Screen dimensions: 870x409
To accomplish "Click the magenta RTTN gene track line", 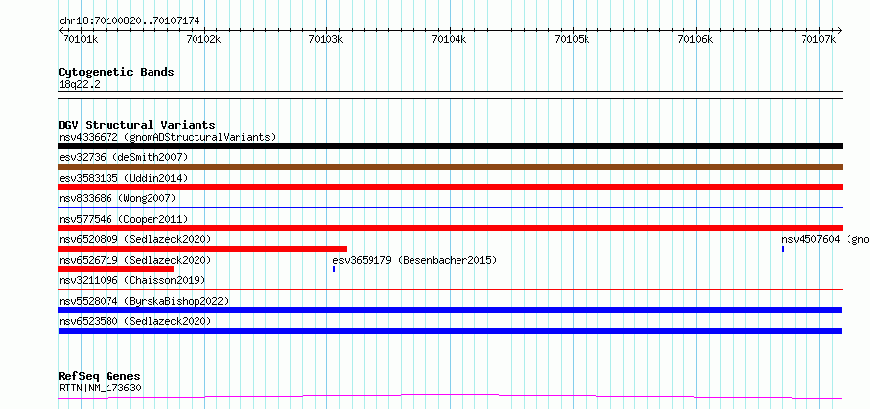I will pyautogui.click(x=450, y=397).
